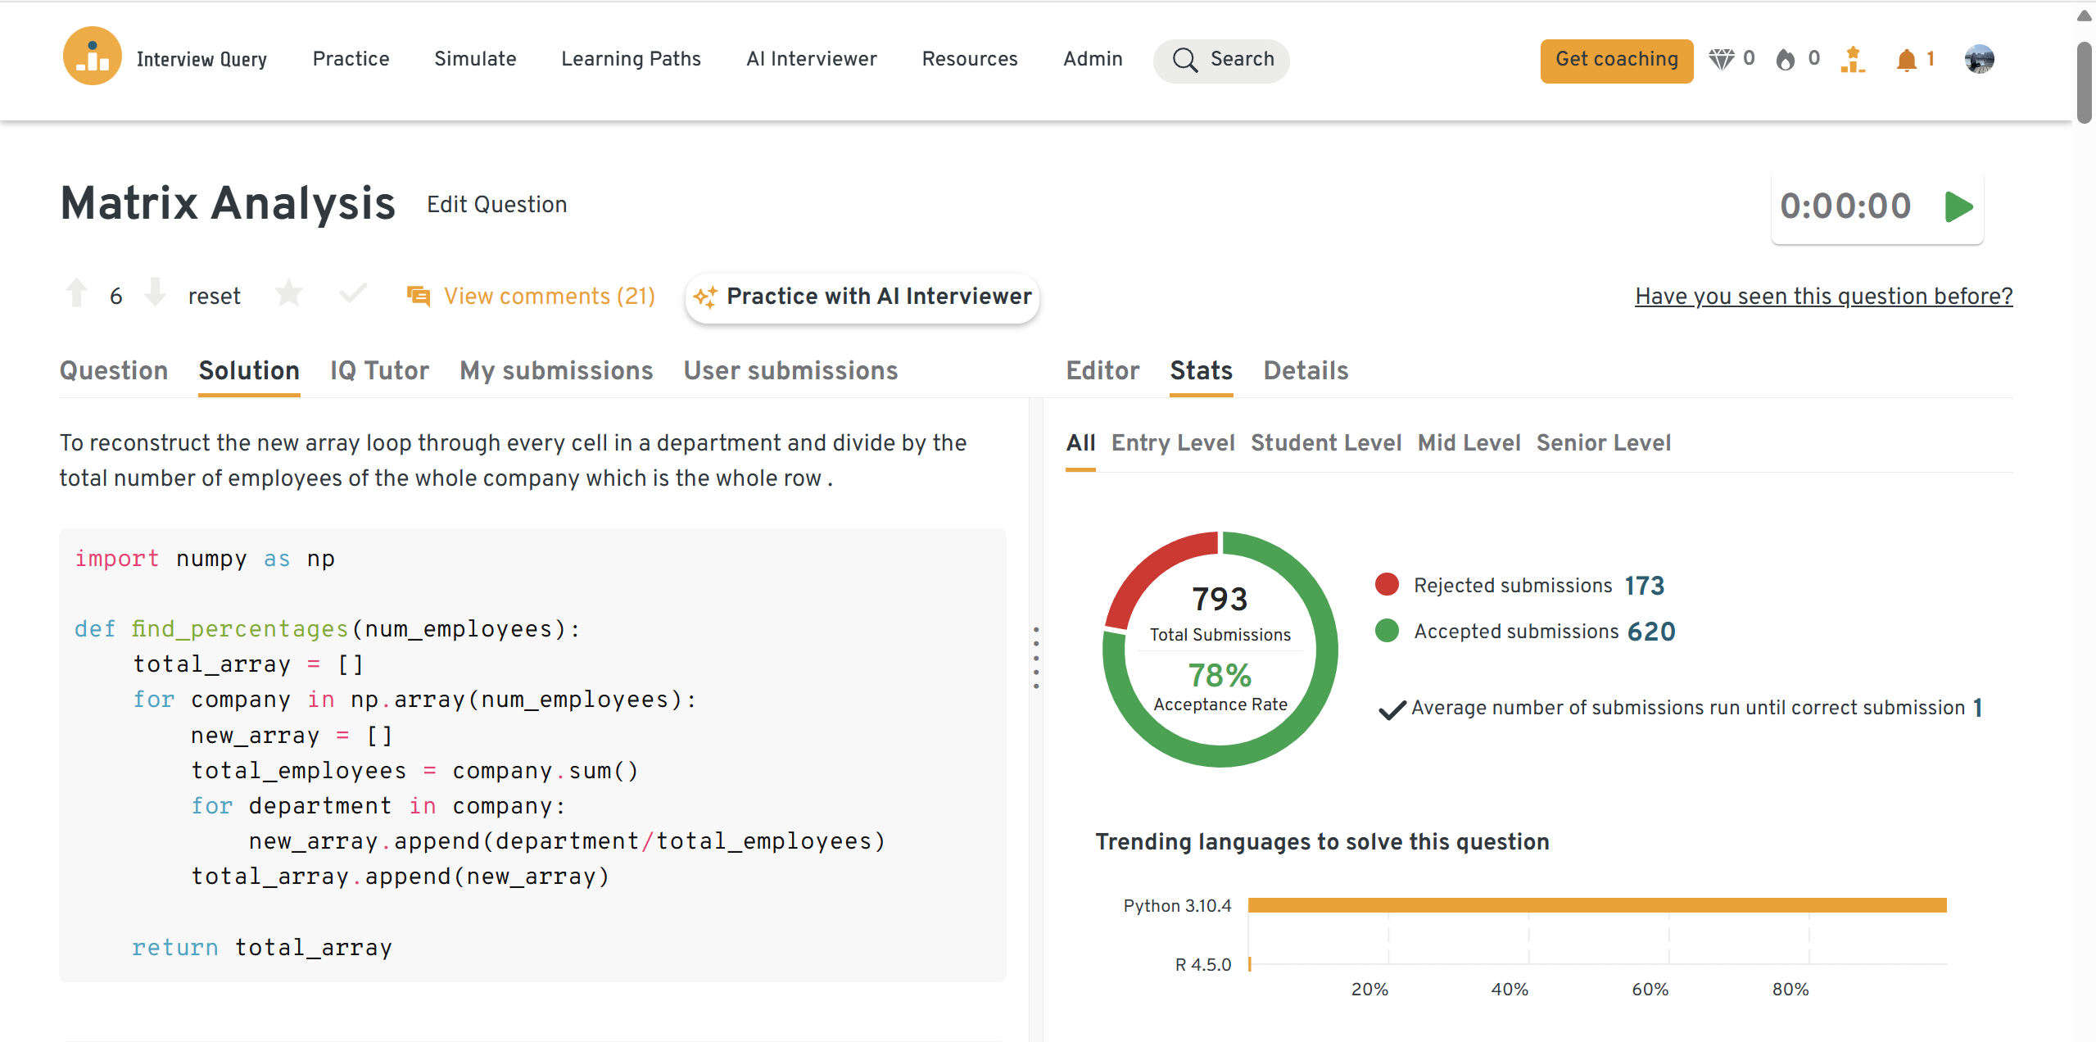Screen dimensions: 2096x1042
Task: Click the diamond gems icon
Action: [x=1721, y=59]
